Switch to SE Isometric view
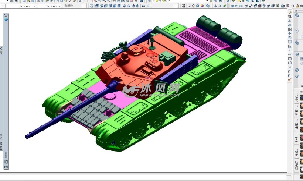Screen dimensions: 303x181 129,6
